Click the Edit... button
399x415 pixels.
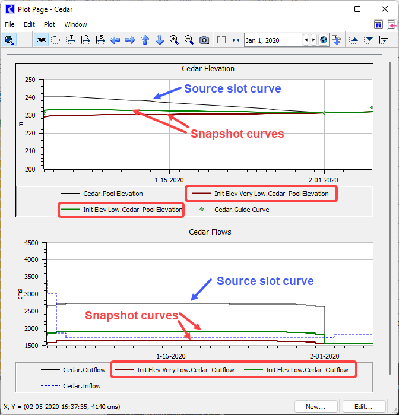click(x=363, y=407)
